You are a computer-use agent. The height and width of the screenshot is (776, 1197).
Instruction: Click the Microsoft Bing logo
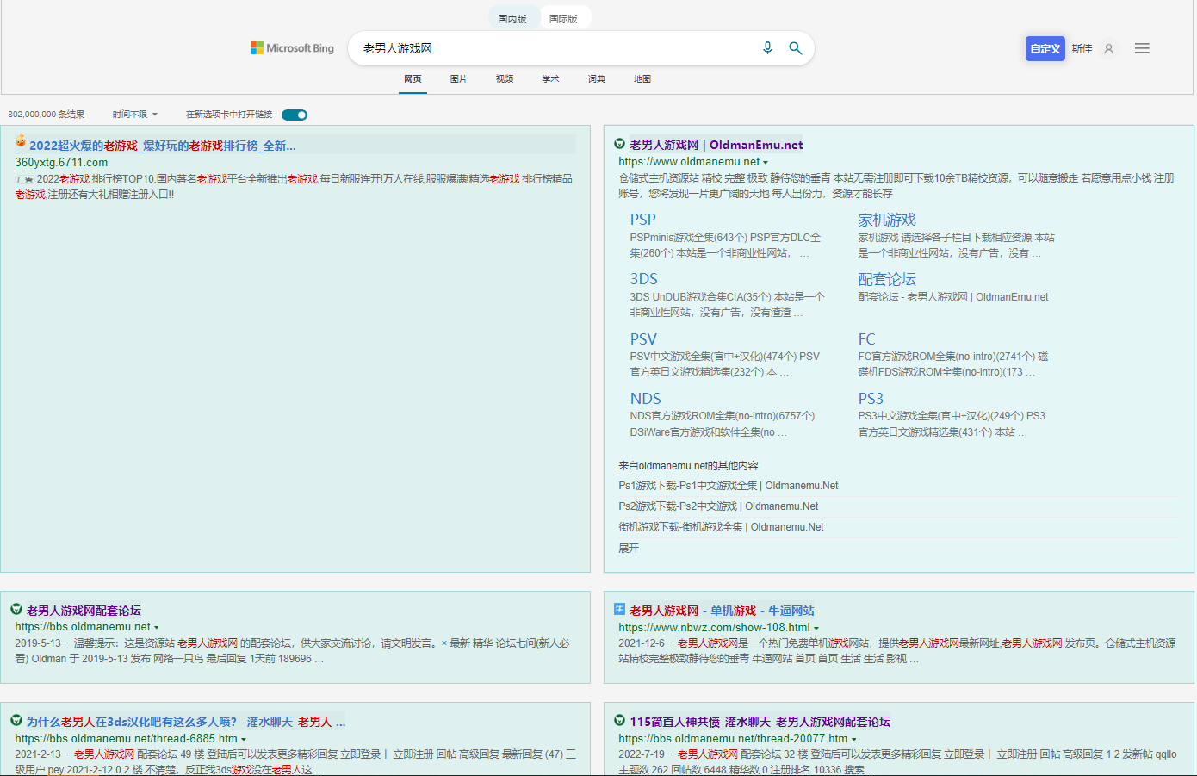click(292, 48)
